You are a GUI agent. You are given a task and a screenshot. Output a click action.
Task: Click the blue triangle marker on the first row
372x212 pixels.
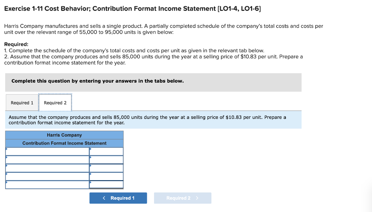pyautogui.click(x=6, y=149)
